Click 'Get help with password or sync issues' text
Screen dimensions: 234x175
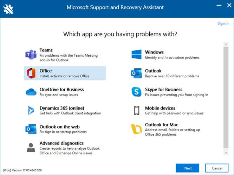(x=174, y=113)
